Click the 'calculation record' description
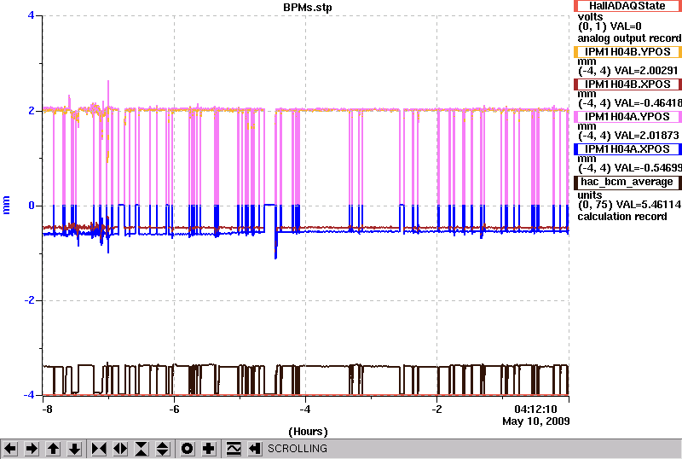682x459 pixels. point(622,217)
